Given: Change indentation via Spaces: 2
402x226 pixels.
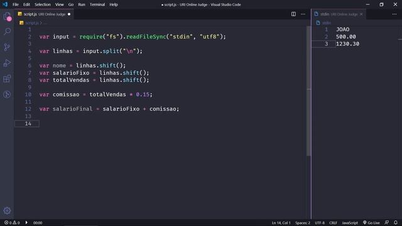Looking at the screenshot, I should coord(303,223).
